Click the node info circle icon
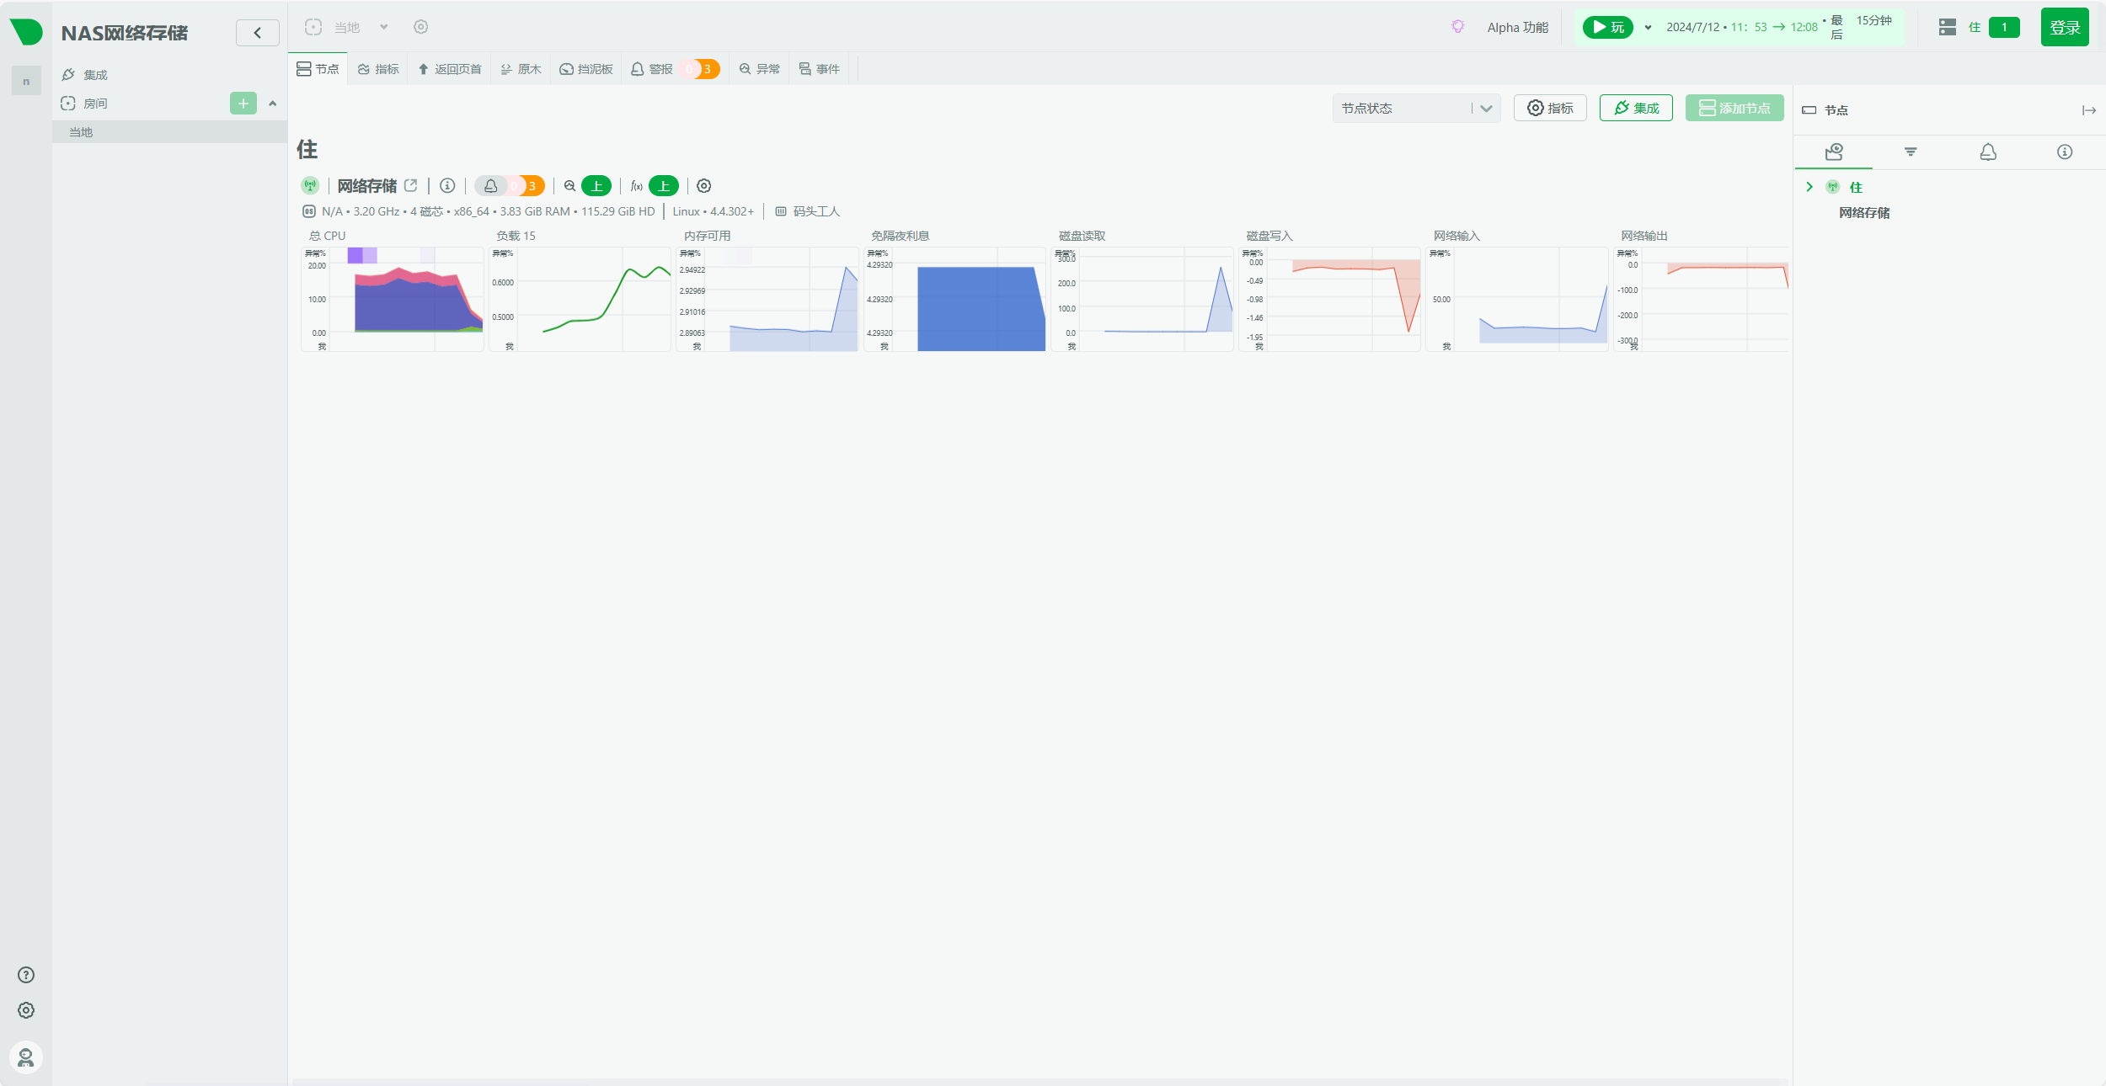Viewport: 2106px width, 1086px height. (x=447, y=186)
